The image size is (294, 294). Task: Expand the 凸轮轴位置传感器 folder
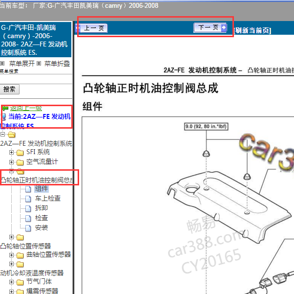(x=11, y=237)
